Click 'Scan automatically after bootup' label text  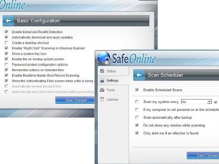coord(168,117)
